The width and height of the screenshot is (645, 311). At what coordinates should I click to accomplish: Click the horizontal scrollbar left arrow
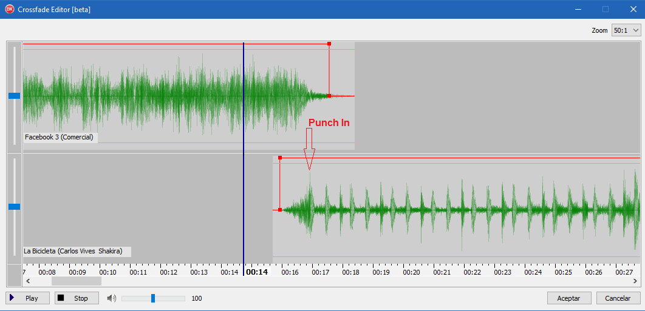(x=28, y=281)
